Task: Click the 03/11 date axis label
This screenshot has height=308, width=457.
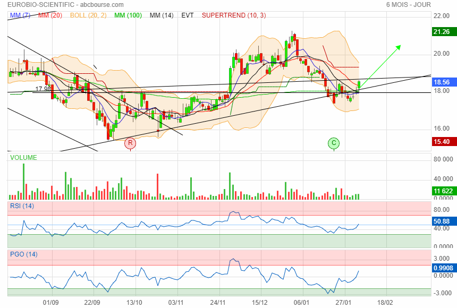Action: (x=176, y=303)
